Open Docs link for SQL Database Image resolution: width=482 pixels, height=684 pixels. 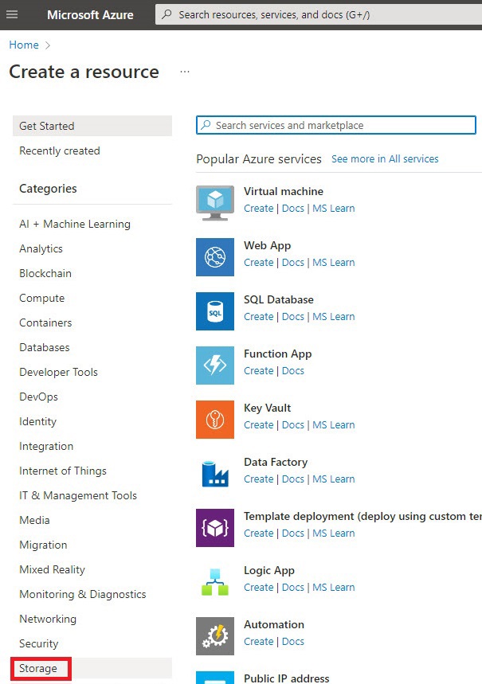tap(292, 317)
